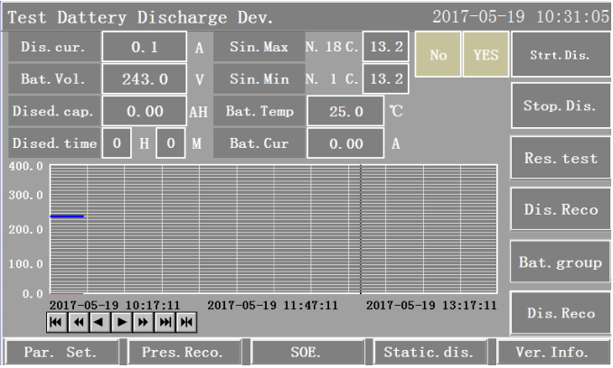Viewport: 613px width, 368px height.
Task: Click the Dis. cur. value field
Action: click(144, 47)
